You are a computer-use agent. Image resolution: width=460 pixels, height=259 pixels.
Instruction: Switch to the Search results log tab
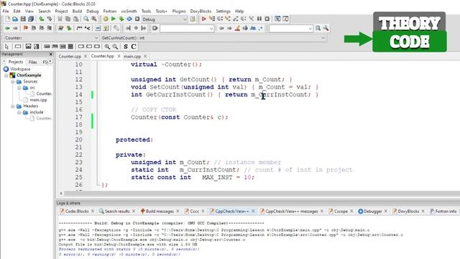coord(117,211)
